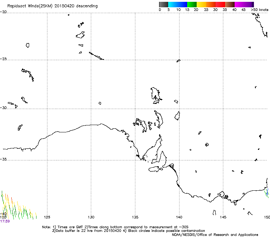Click the 'Data buffer is 22 hrs' note
Screen dimensions: 270x237
pyautogui.click(x=128, y=231)
